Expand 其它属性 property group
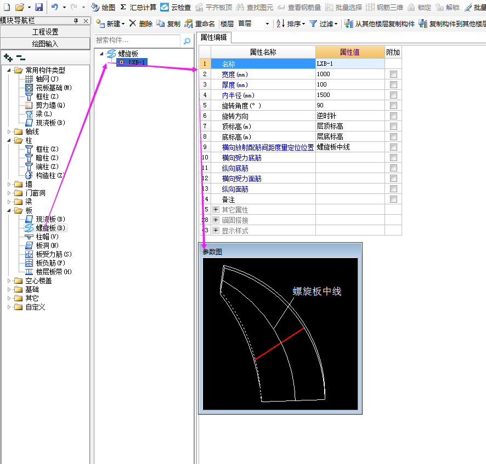This screenshot has width=486, height=464. click(x=216, y=210)
